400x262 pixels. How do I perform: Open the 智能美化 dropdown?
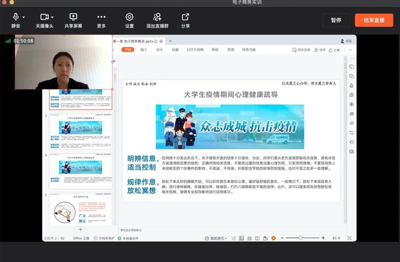(216, 238)
